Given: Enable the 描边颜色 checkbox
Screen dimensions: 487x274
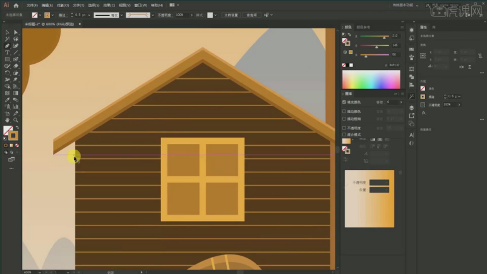Looking at the screenshot, I should pos(344,110).
